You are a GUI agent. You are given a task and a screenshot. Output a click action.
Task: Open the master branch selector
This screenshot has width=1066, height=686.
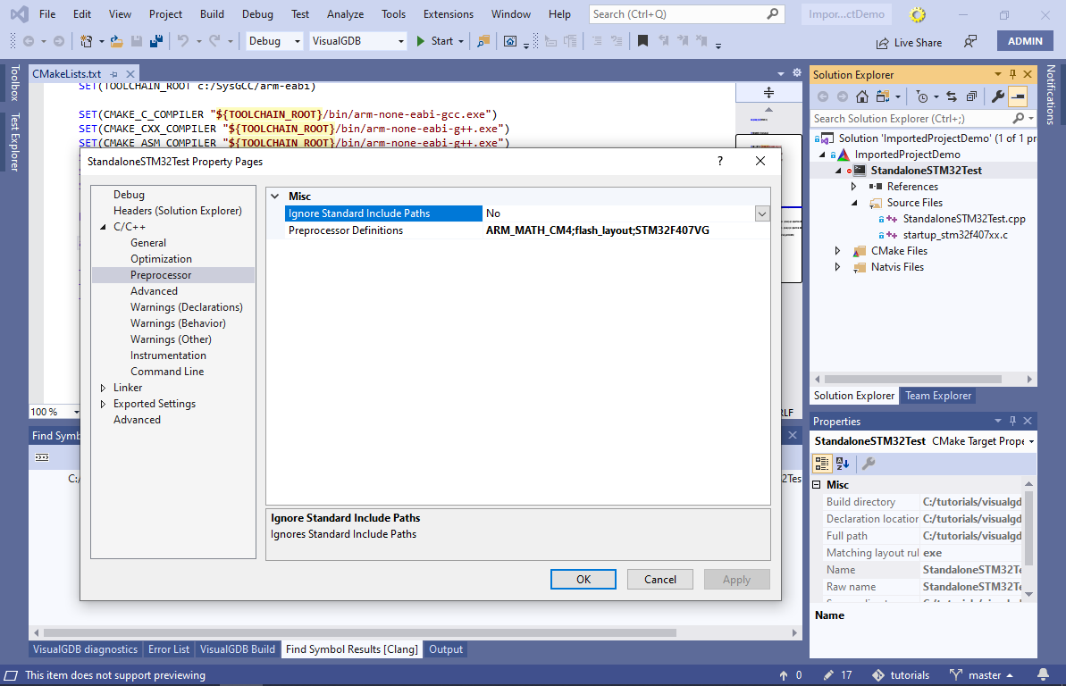click(982, 675)
